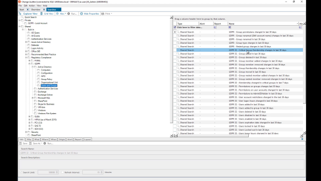
Task: Click the Type column header
Action: 188,24
